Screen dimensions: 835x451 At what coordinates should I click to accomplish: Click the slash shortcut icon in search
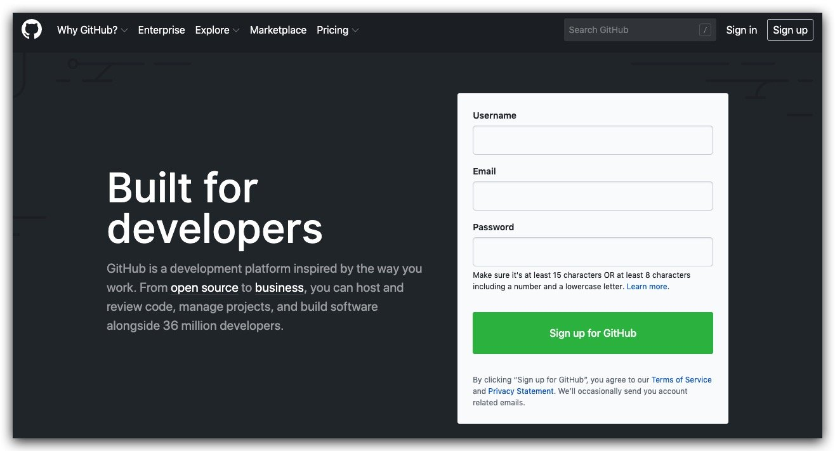coord(705,30)
